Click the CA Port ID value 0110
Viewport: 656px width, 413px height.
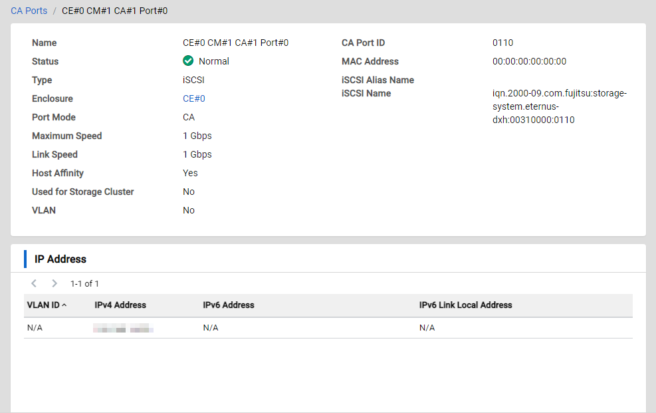pyautogui.click(x=502, y=43)
